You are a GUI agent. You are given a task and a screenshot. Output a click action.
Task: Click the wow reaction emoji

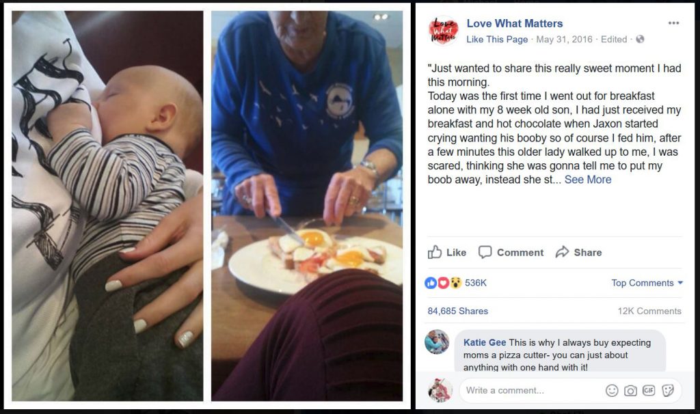[x=455, y=283]
